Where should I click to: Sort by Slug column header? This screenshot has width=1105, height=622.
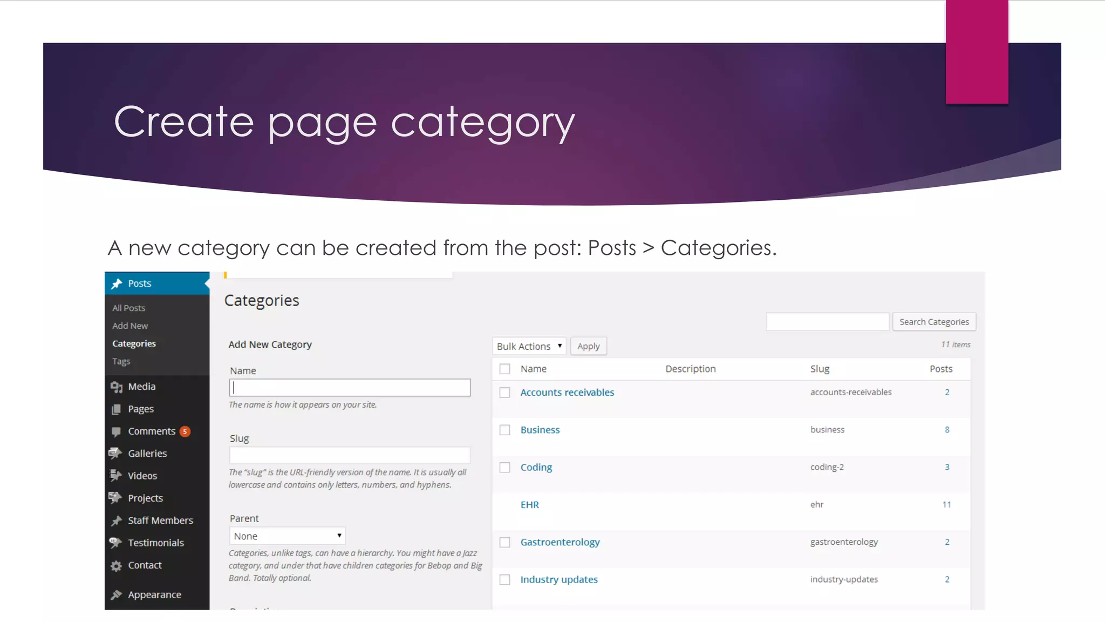click(x=820, y=369)
